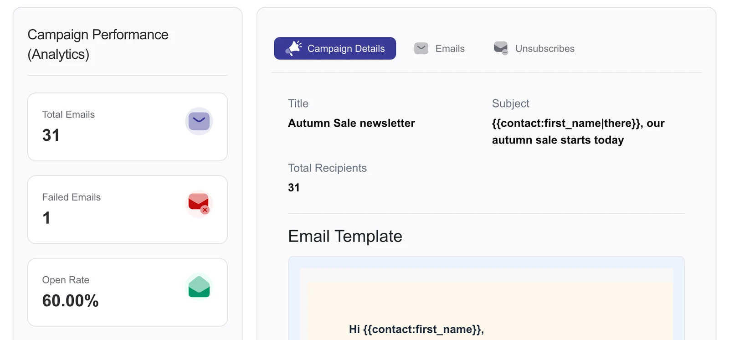The image size is (729, 340).
Task: Click the megaphone icon in Campaign Details
Action: point(294,48)
